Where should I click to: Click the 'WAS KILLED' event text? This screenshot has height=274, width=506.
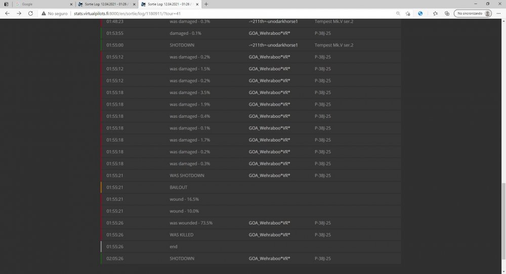(x=182, y=235)
